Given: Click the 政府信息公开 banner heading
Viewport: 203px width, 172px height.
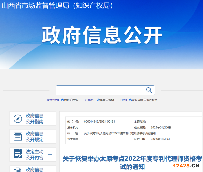Looking at the screenshot, I should (x=102, y=36).
